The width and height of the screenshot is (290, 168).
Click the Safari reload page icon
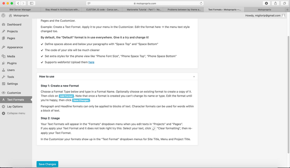click(x=201, y=3)
